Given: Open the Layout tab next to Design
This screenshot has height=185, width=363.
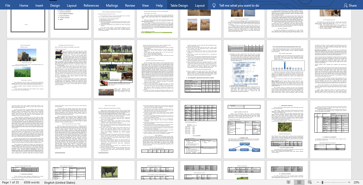Looking at the screenshot, I should [x=72, y=5].
